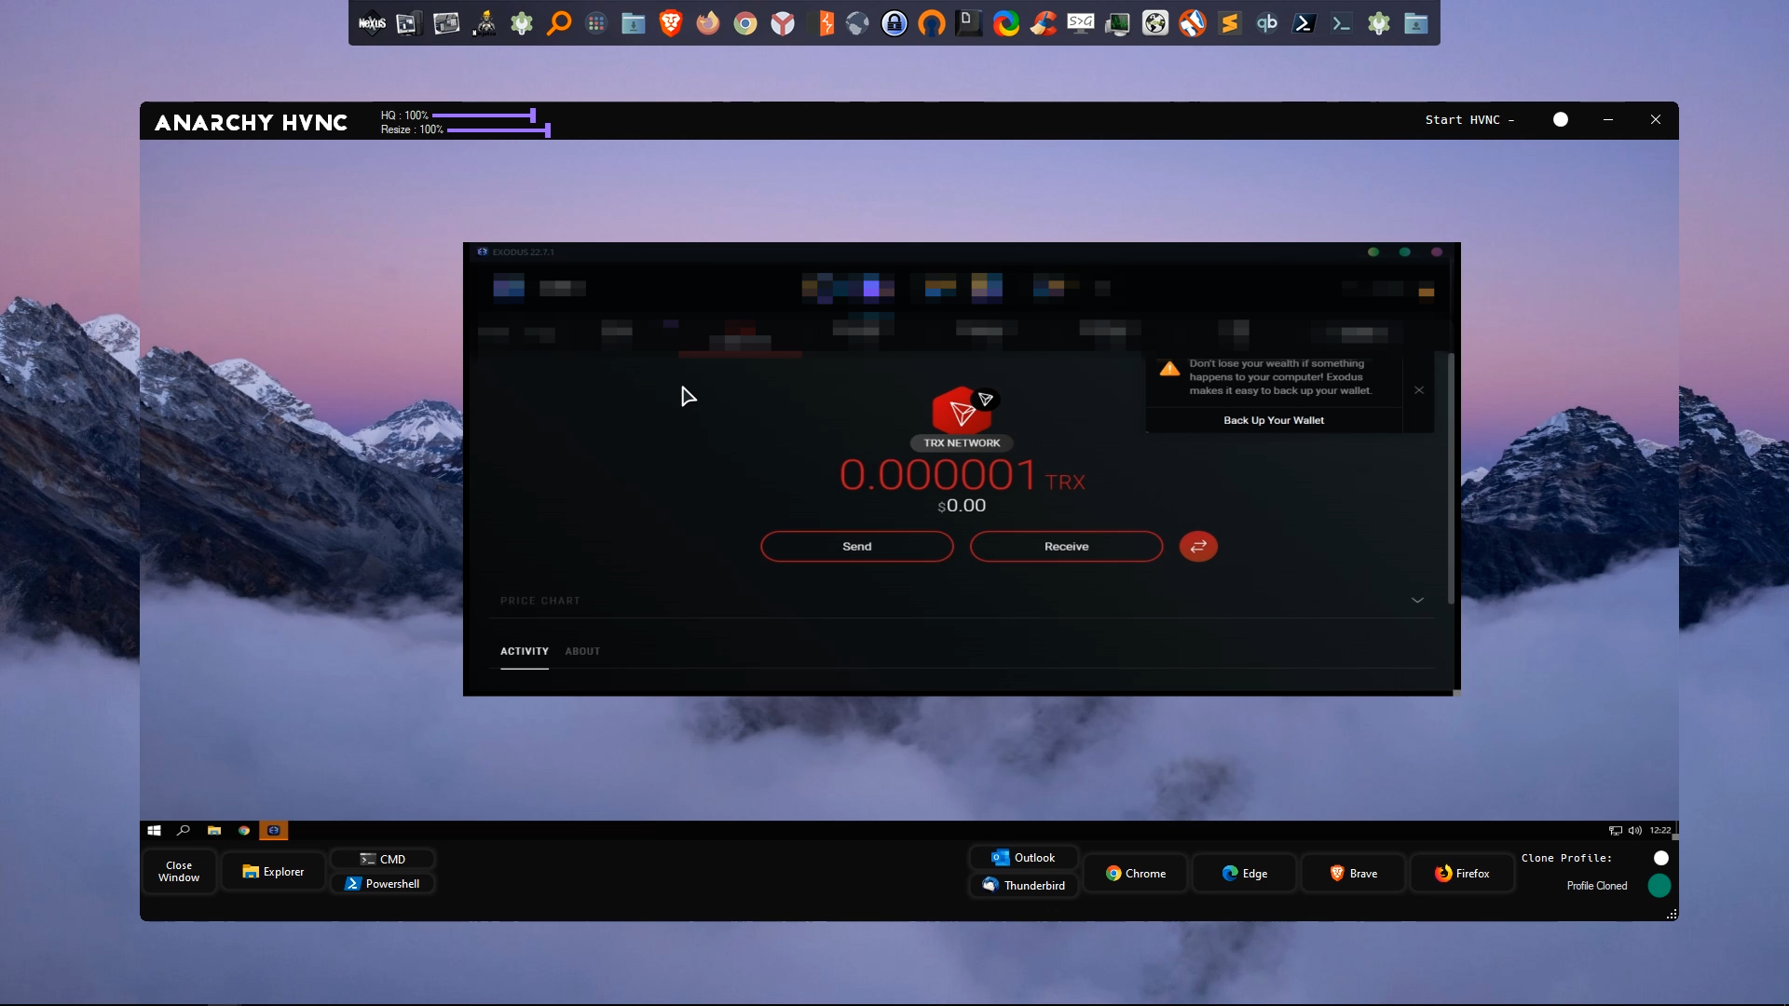Toggle the Clone Profile switch

(x=1660, y=858)
